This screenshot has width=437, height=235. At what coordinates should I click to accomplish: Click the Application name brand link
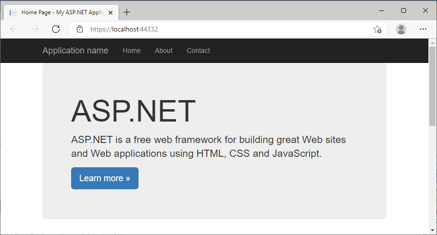(x=75, y=51)
